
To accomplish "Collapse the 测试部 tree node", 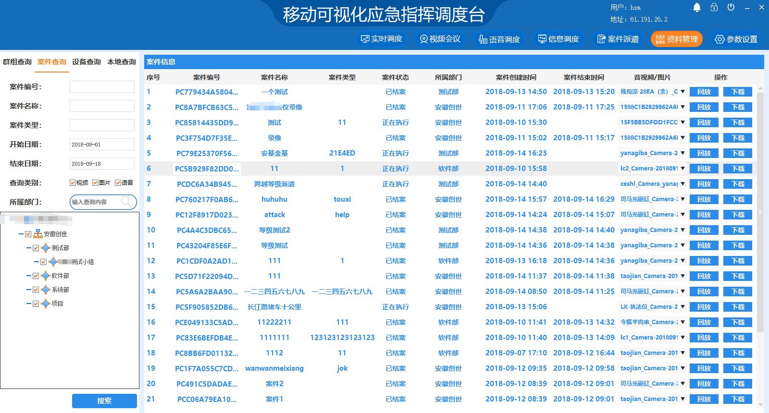I will pos(29,248).
